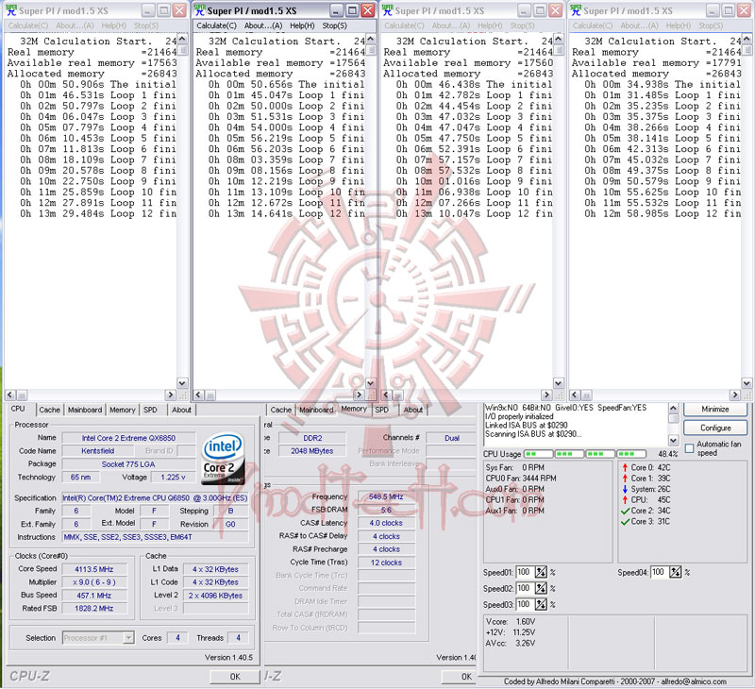The height and width of the screenshot is (689, 755).
Task: Click the Vcore 1.60V reading
Action: (510, 622)
